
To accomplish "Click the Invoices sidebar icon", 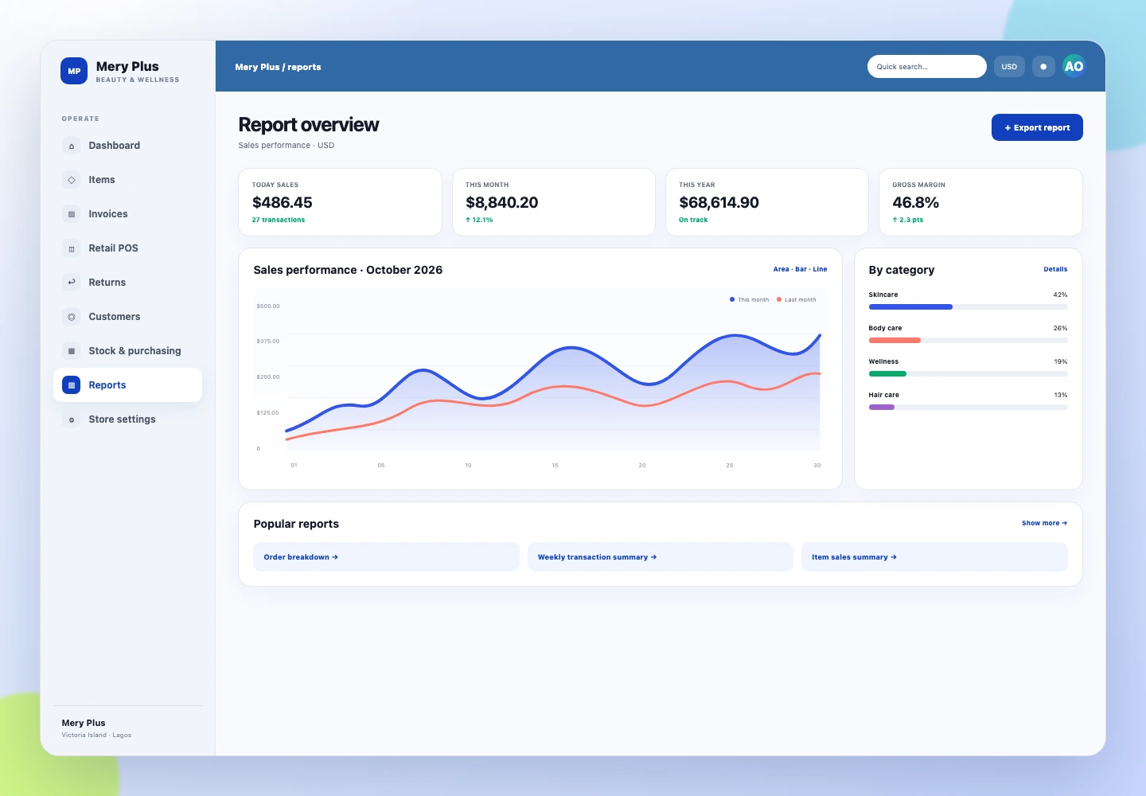I will click(x=72, y=214).
